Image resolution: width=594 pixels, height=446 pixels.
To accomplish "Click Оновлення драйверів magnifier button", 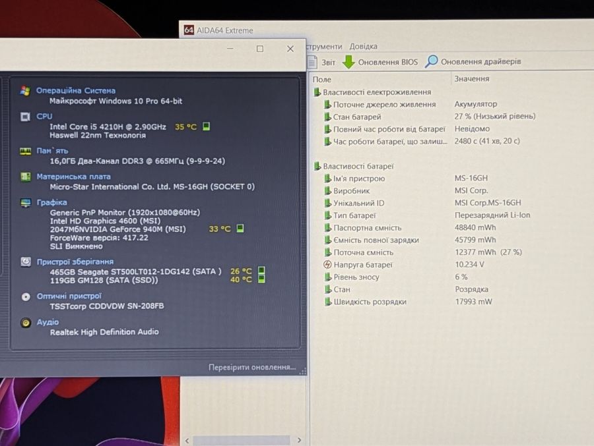I will point(473,61).
